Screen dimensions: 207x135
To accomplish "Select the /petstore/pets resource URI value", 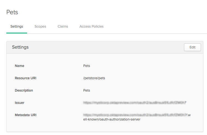I will [x=94, y=78].
